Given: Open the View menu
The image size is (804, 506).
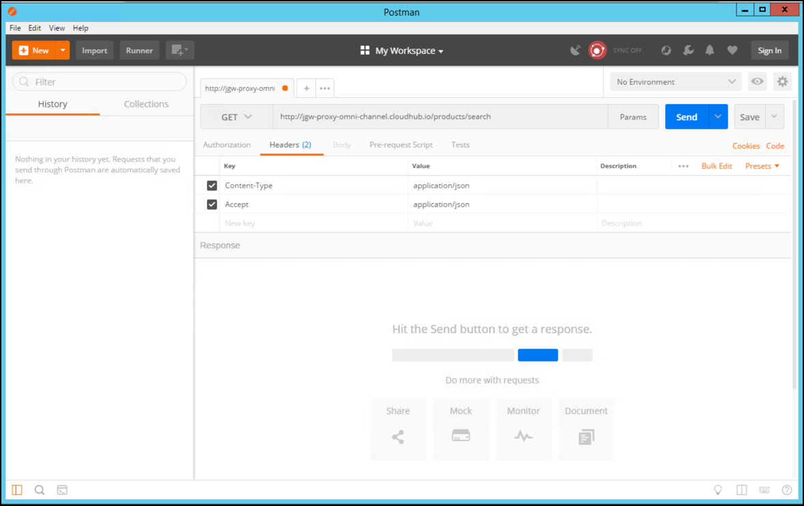Looking at the screenshot, I should pyautogui.click(x=57, y=28).
